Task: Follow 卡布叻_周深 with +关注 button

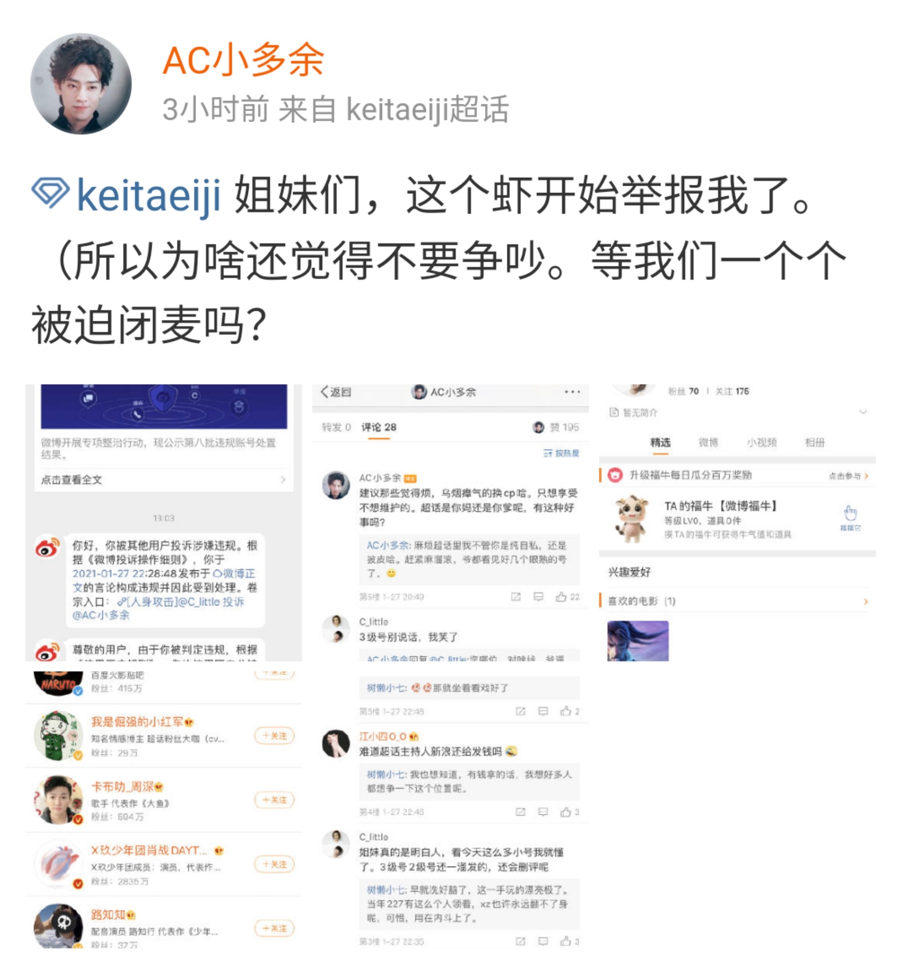Action: (x=274, y=800)
